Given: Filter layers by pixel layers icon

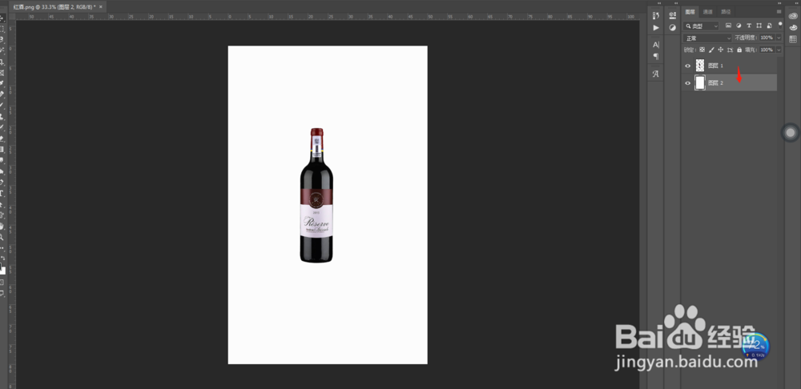Looking at the screenshot, I should coord(728,26).
